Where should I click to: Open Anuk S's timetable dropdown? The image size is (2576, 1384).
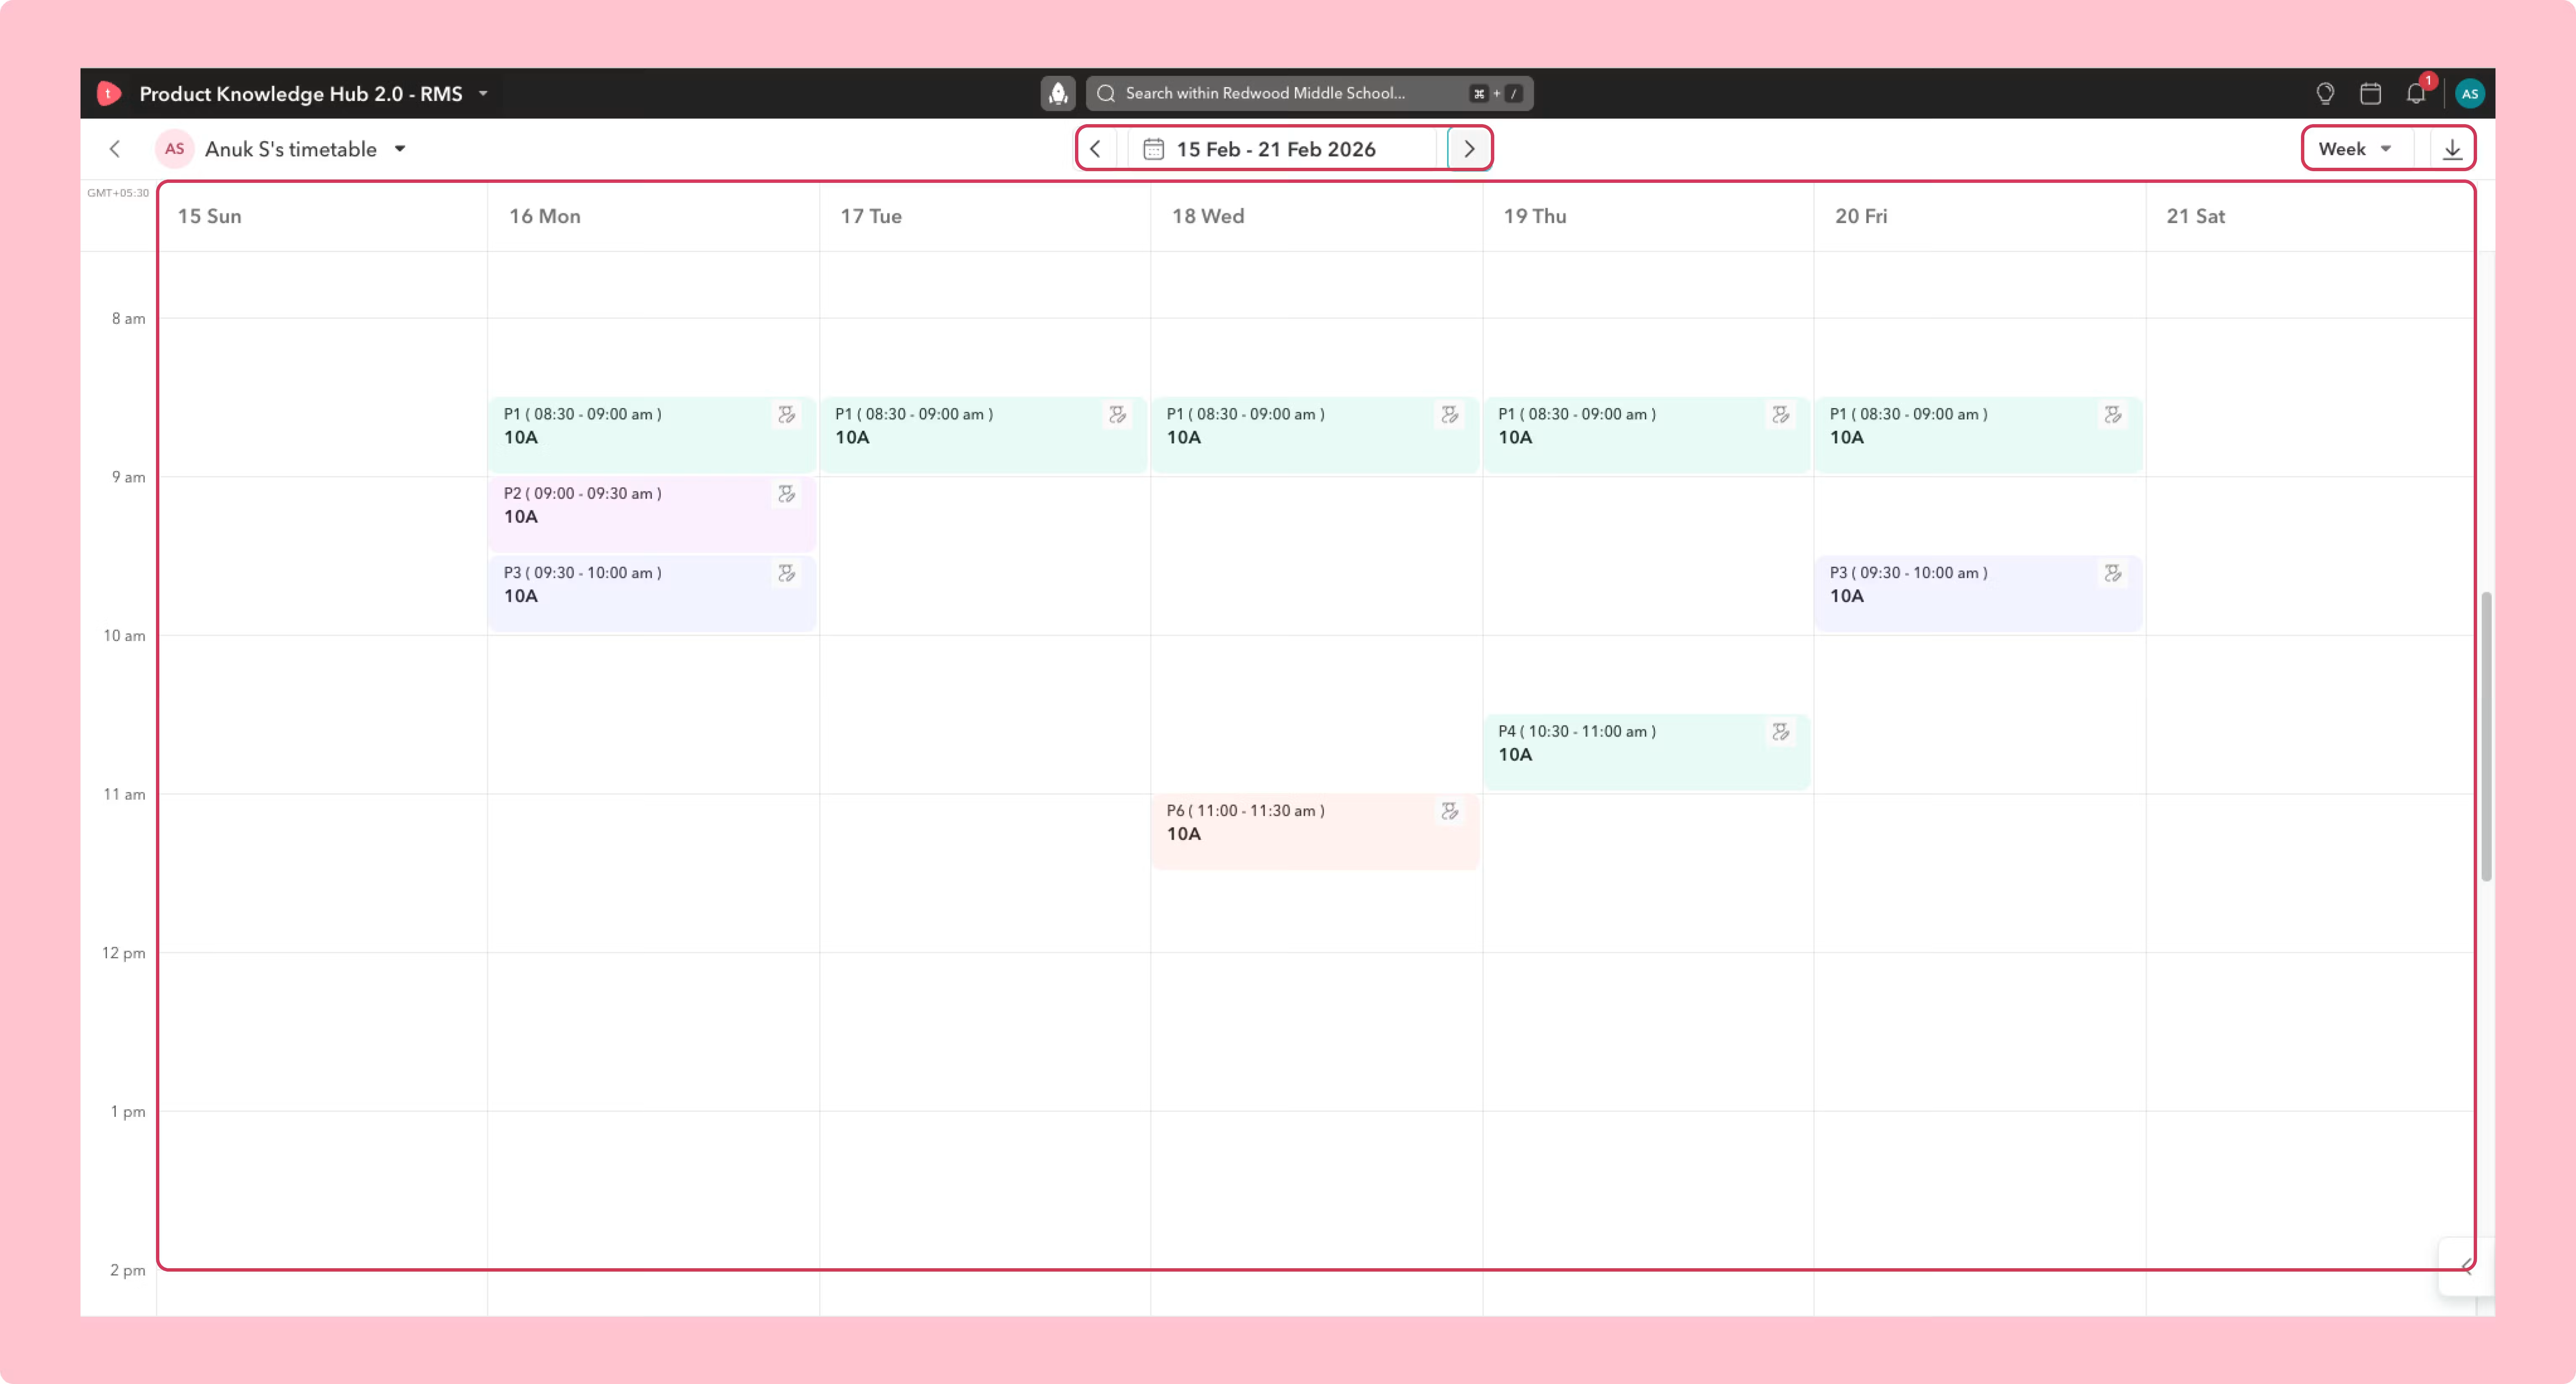pyautogui.click(x=400, y=149)
